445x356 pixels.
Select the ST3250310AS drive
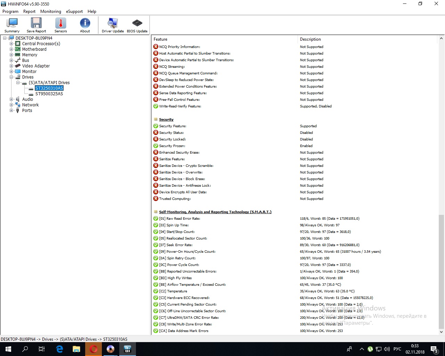click(x=49, y=88)
